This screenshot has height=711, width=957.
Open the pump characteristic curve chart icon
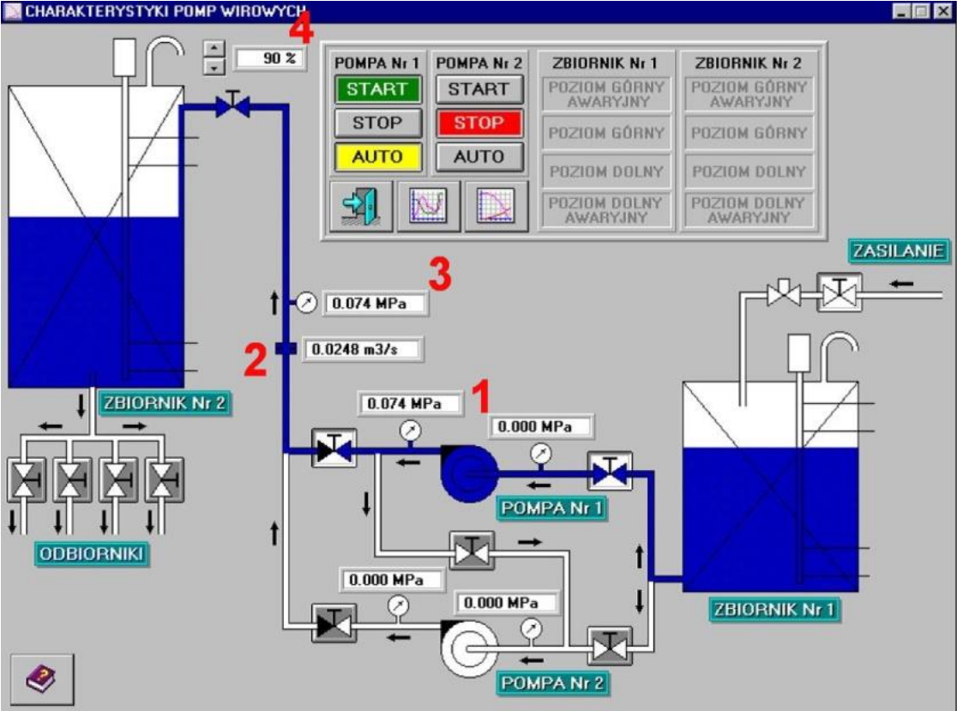[x=497, y=207]
